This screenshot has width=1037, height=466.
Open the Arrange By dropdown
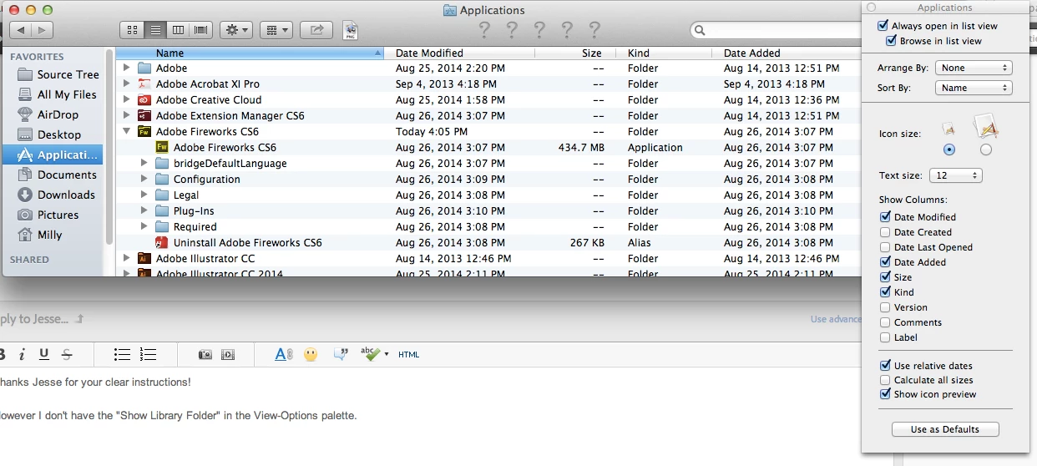974,68
